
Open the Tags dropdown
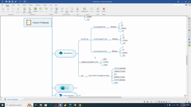coord(51,12)
